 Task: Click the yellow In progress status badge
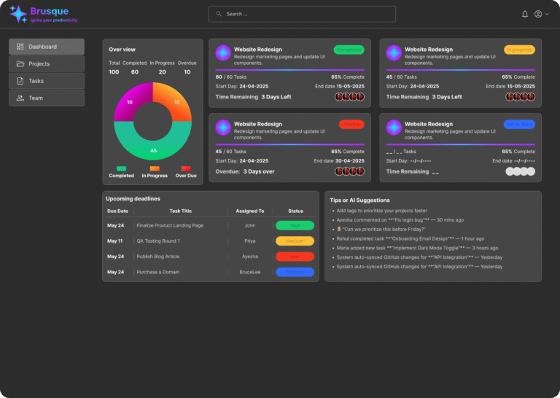tap(519, 50)
